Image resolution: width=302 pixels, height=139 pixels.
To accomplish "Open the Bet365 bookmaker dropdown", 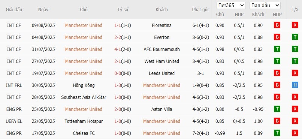I will (231, 5).
